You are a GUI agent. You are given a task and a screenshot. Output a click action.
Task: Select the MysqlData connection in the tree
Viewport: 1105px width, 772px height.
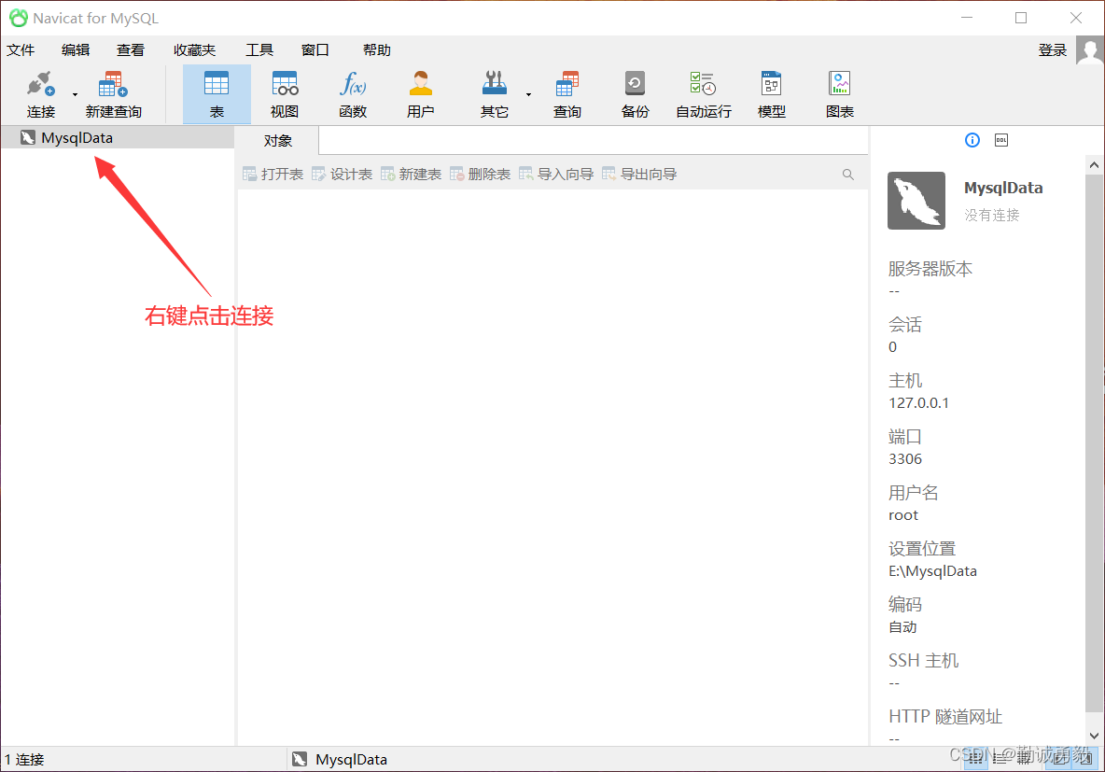[117, 137]
